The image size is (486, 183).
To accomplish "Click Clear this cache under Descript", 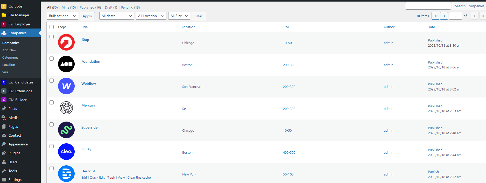I will click(139, 177).
